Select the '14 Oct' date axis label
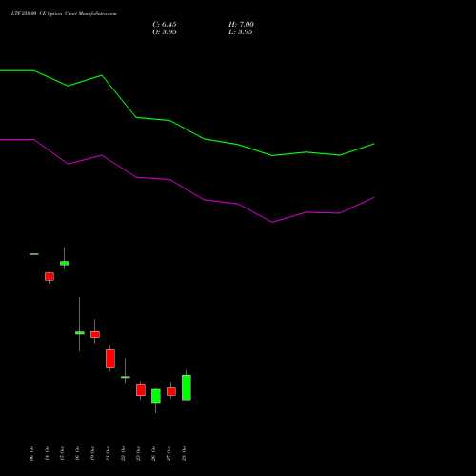476x476 pixels. (x=47, y=453)
